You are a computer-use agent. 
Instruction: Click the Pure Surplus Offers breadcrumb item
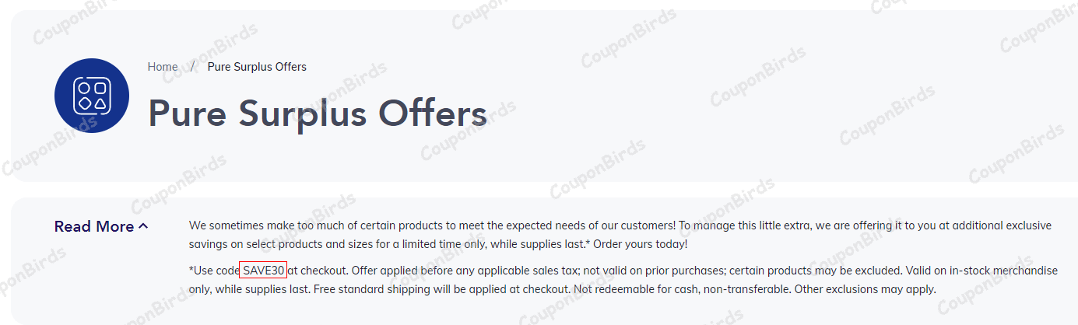[257, 67]
